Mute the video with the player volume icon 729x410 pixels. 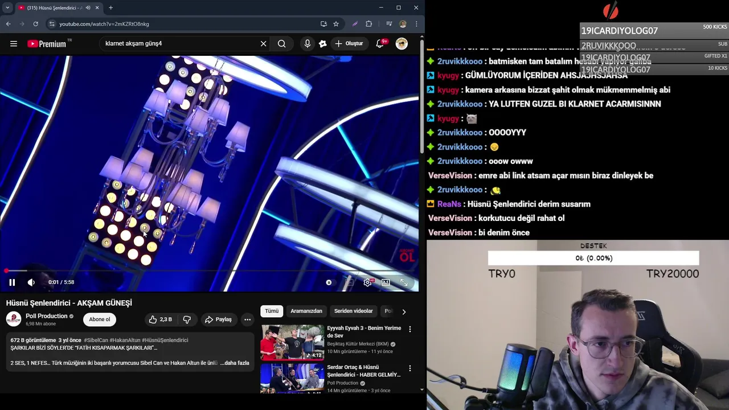[x=31, y=282]
